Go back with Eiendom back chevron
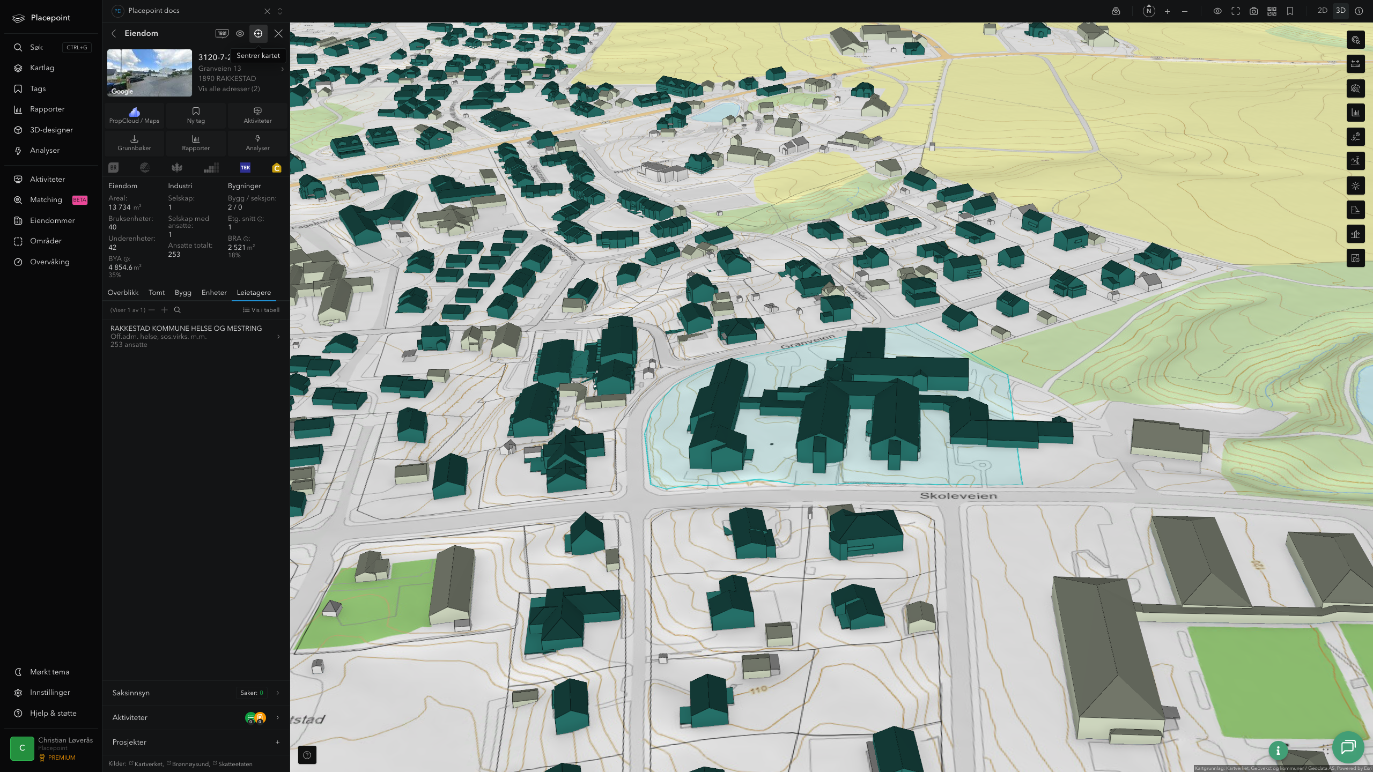The width and height of the screenshot is (1373, 772). click(x=114, y=33)
